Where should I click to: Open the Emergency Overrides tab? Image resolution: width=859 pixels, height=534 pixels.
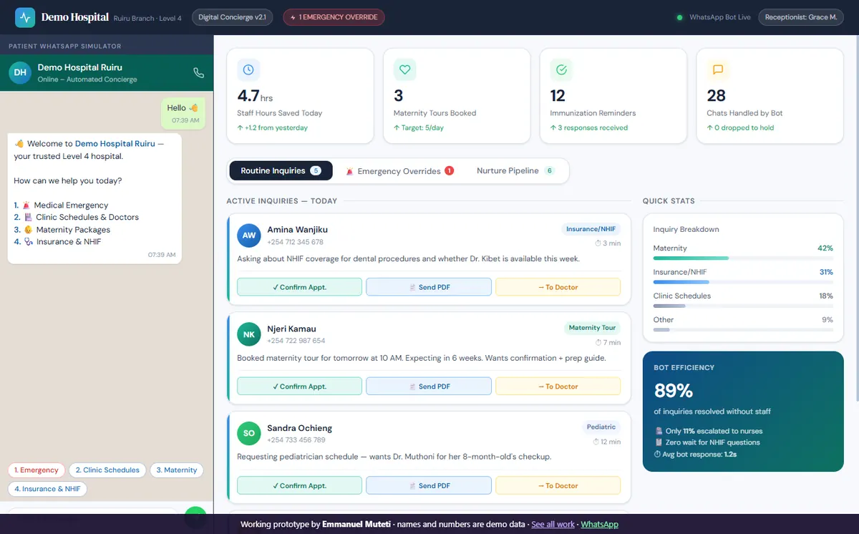[x=399, y=171]
